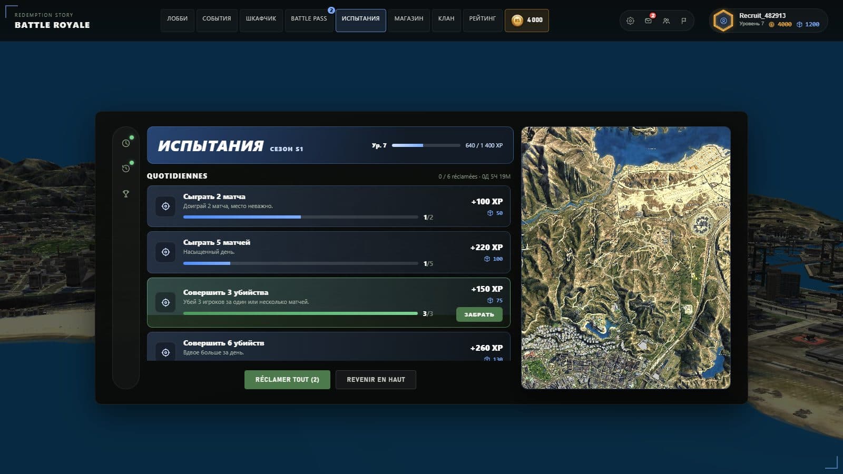Click RÉCLAMER TOUT (2) button
Screen dimensions: 843x474
[x=287, y=380]
